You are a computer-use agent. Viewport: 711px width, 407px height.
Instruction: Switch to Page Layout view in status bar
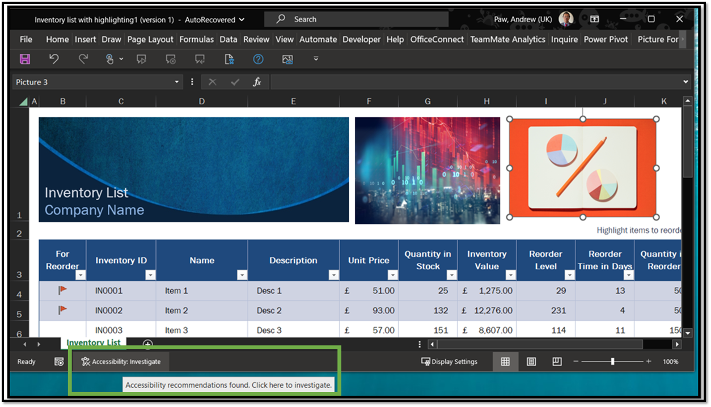click(x=531, y=362)
